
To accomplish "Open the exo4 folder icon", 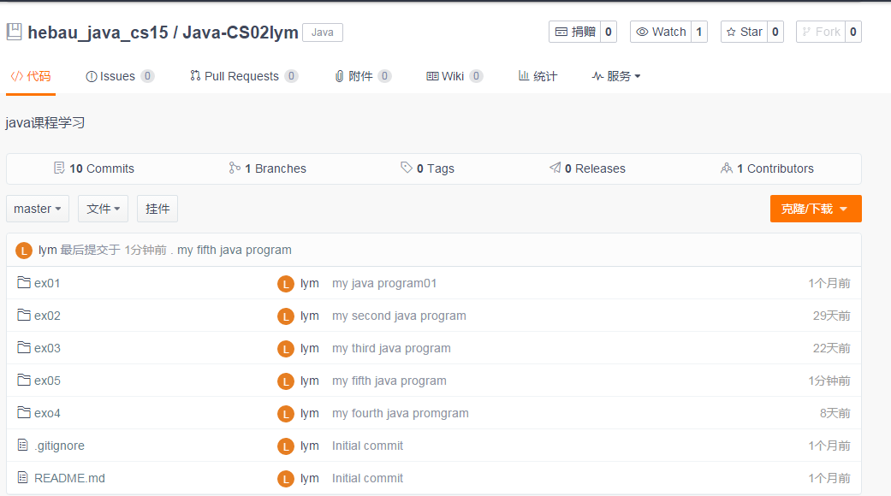I will 24,412.
